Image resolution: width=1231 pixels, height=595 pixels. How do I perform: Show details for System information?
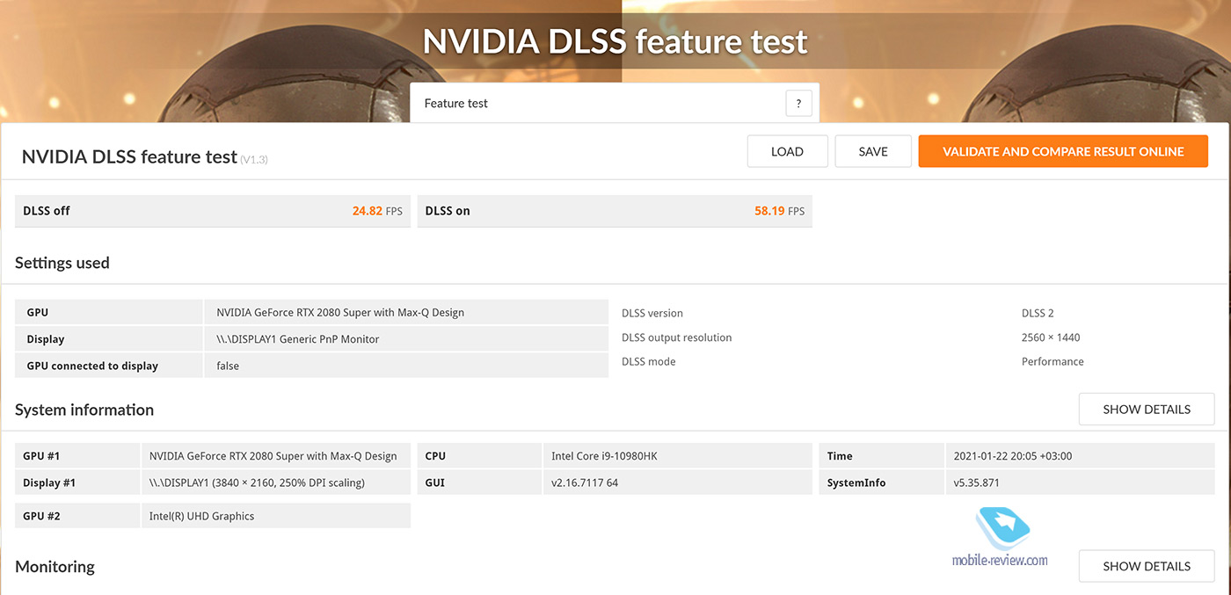click(x=1146, y=410)
